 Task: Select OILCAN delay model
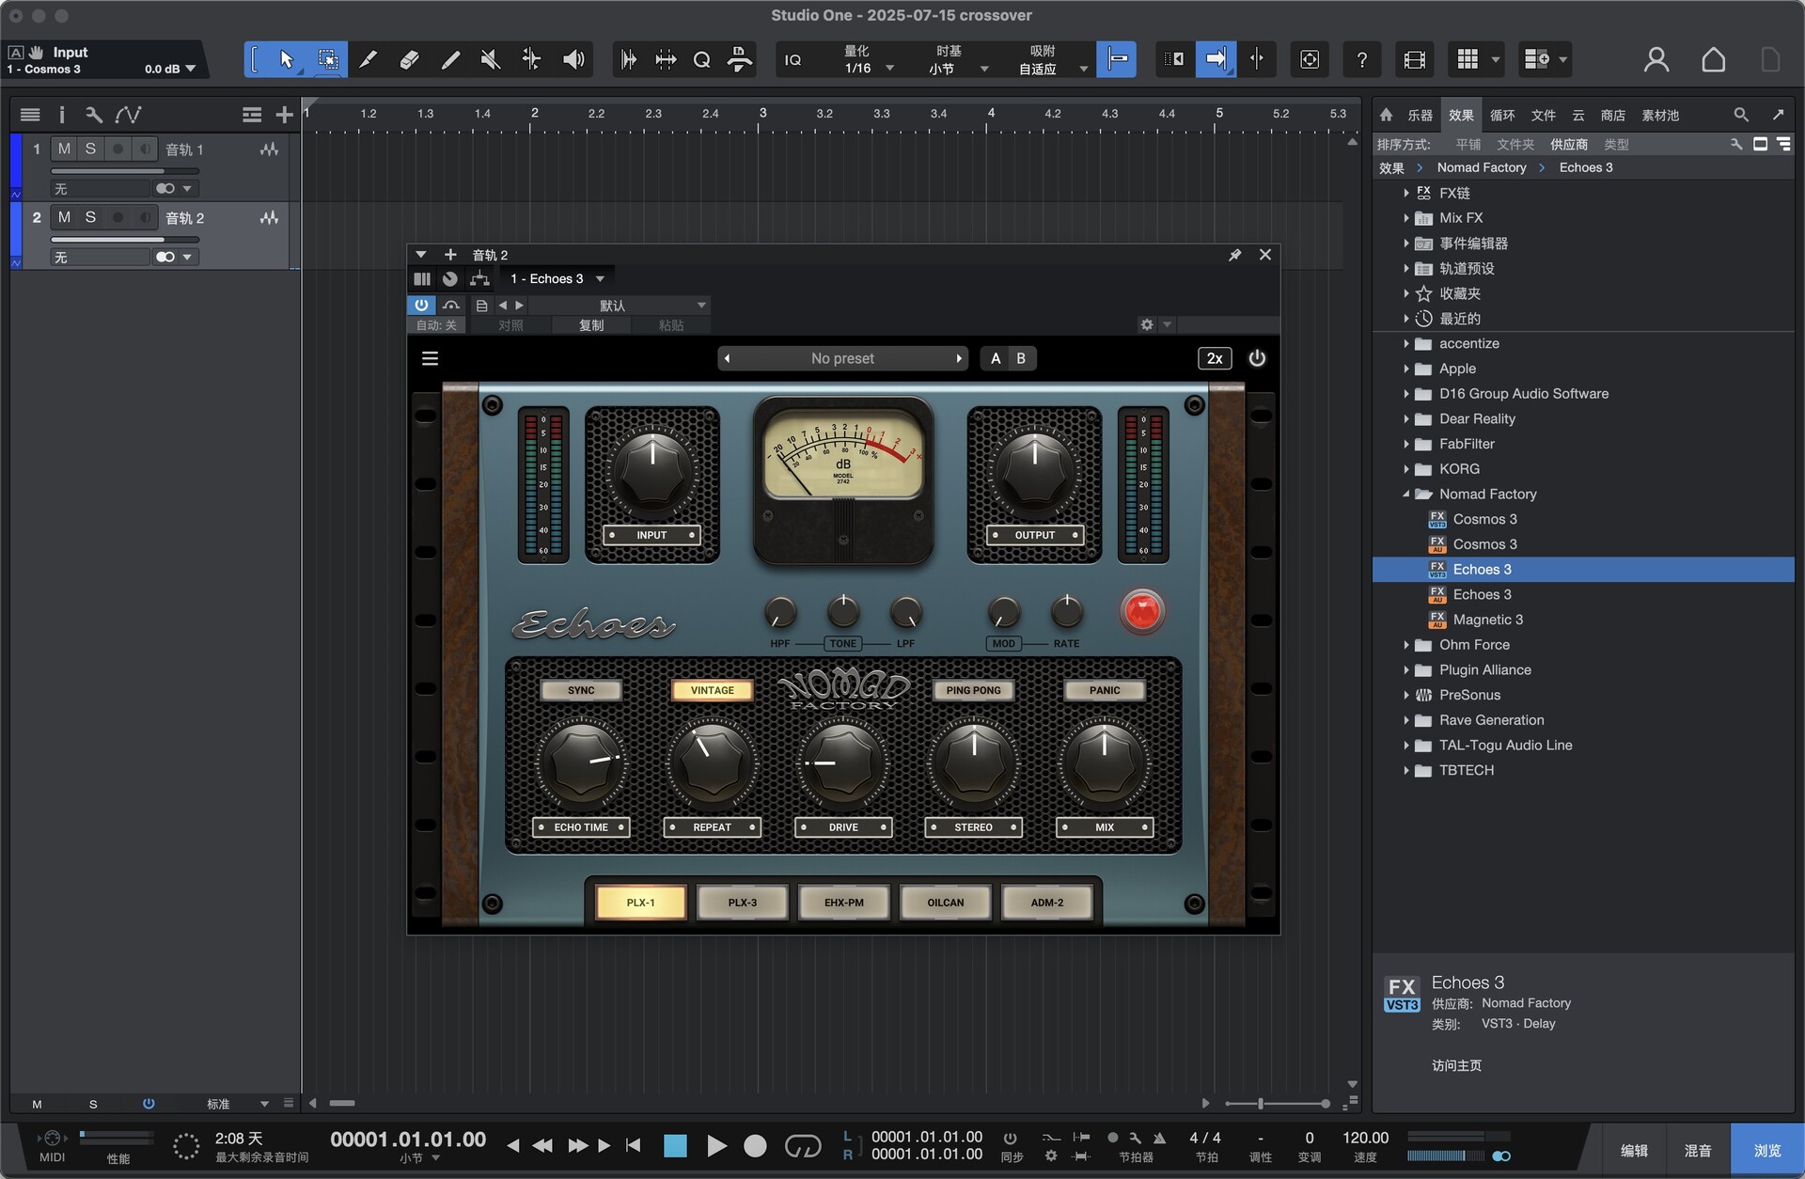pos(945,902)
